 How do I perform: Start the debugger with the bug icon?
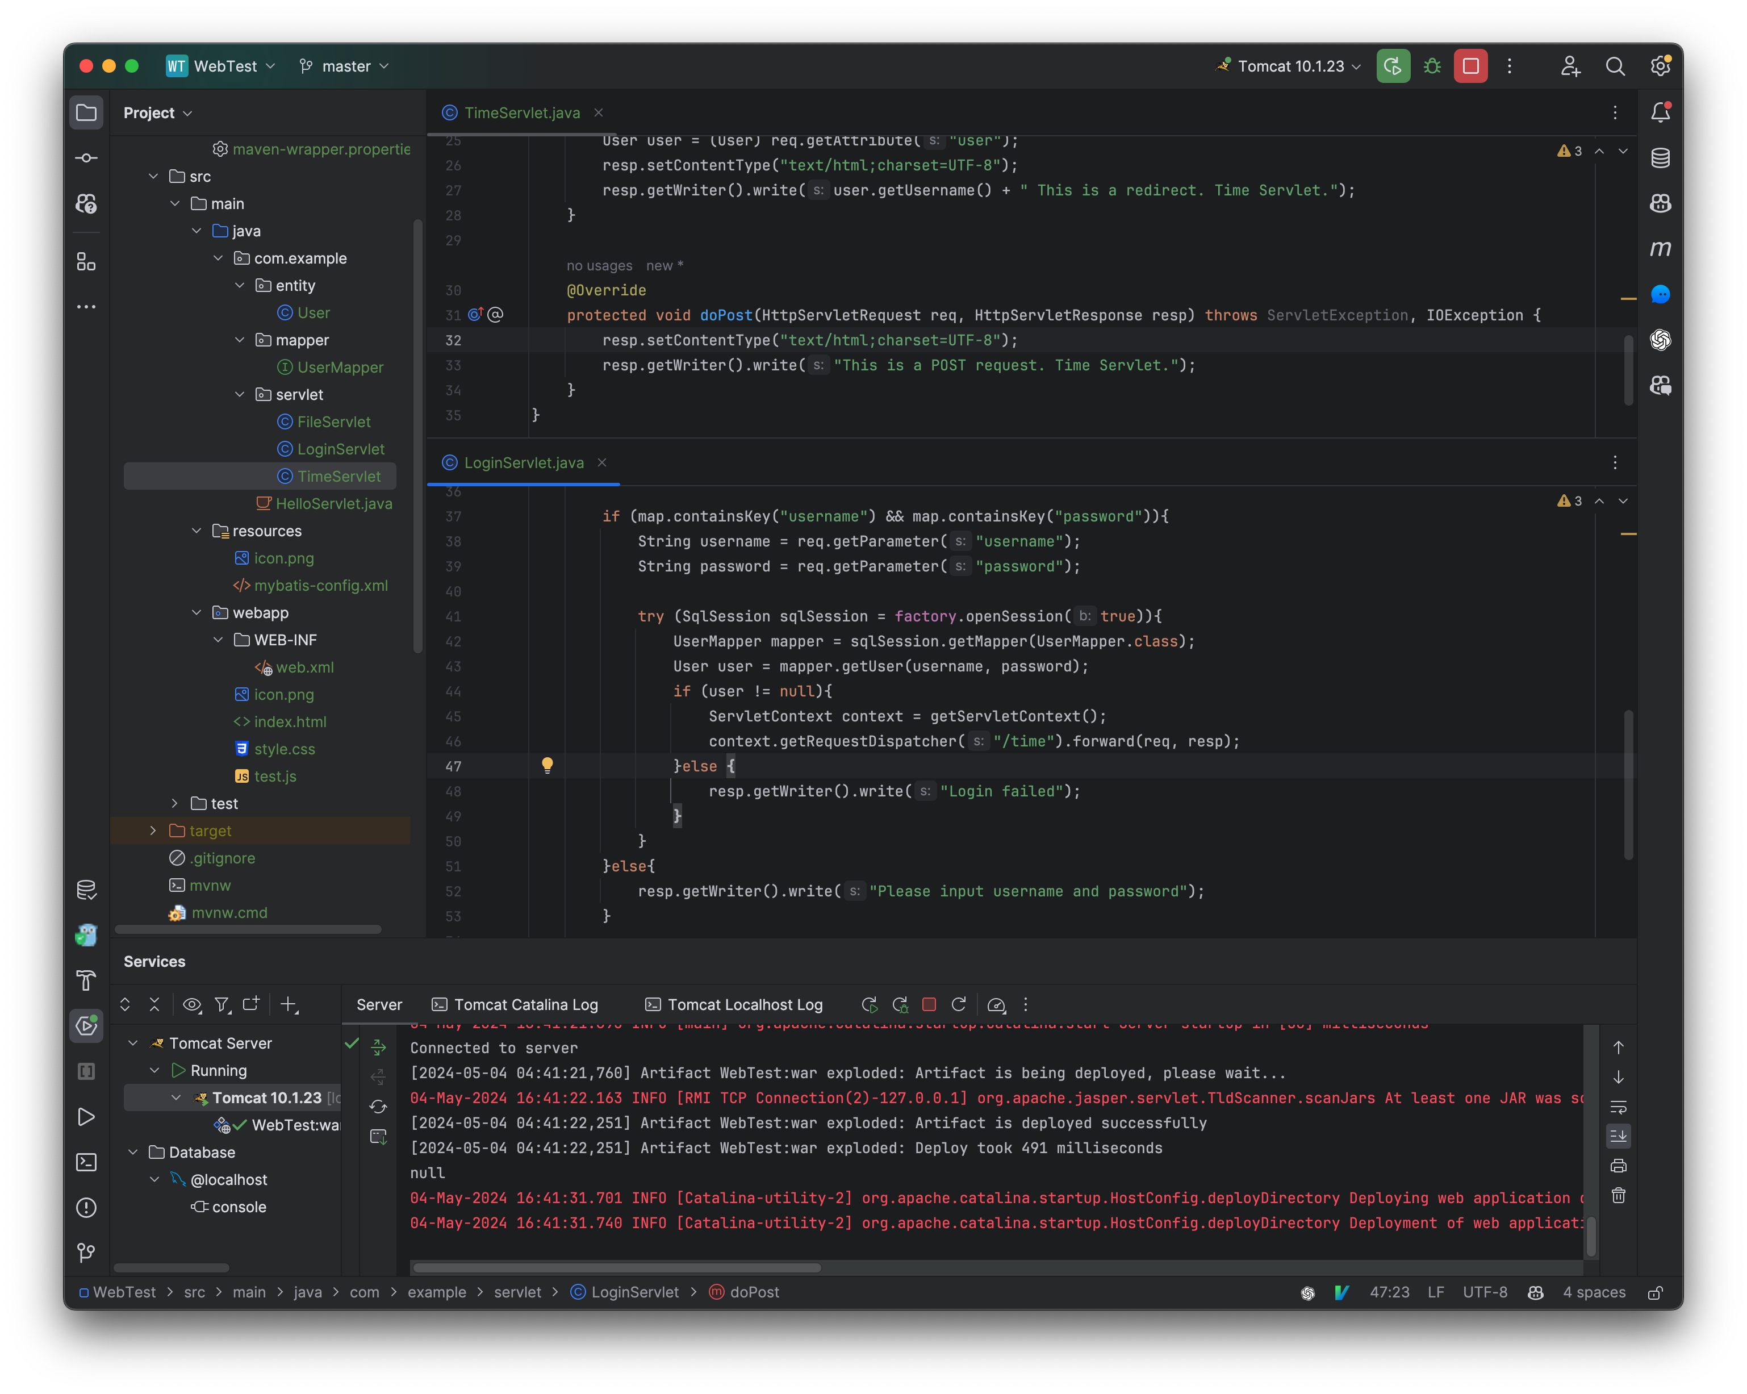point(1432,66)
